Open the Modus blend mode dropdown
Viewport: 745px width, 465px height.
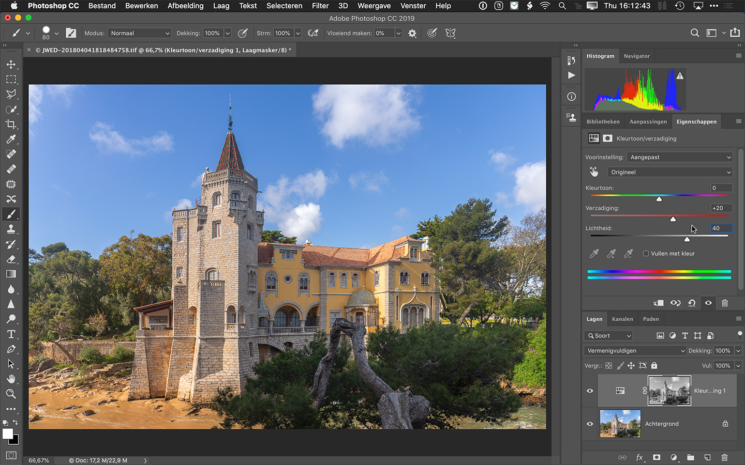(x=139, y=33)
